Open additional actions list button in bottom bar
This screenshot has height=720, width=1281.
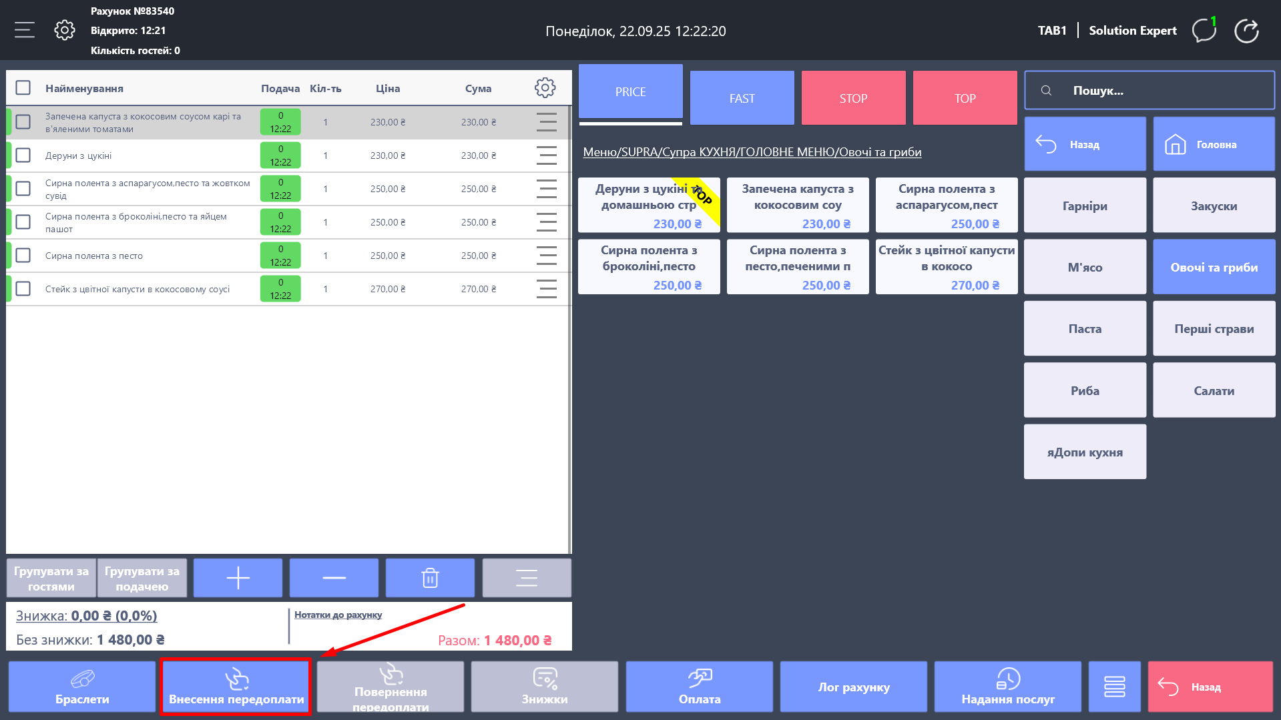pos(1114,687)
